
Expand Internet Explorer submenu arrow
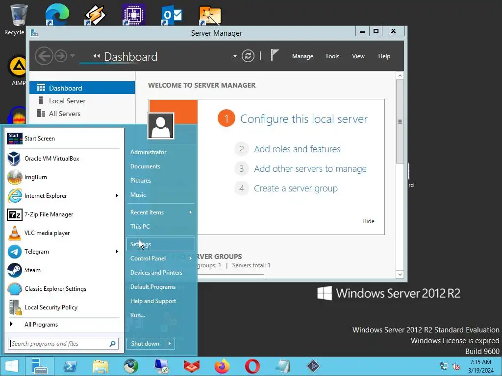[117, 196]
